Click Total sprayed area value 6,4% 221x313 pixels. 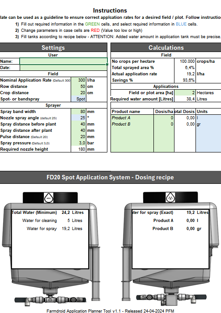[185, 68]
